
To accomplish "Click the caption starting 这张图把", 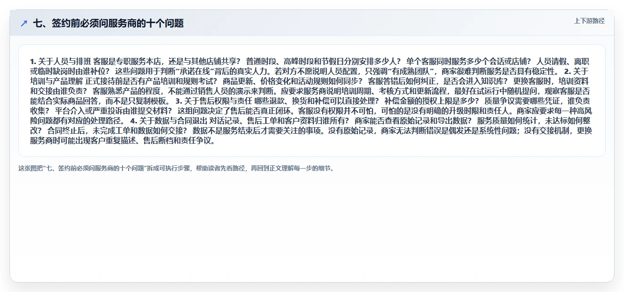I will coord(176,168).
